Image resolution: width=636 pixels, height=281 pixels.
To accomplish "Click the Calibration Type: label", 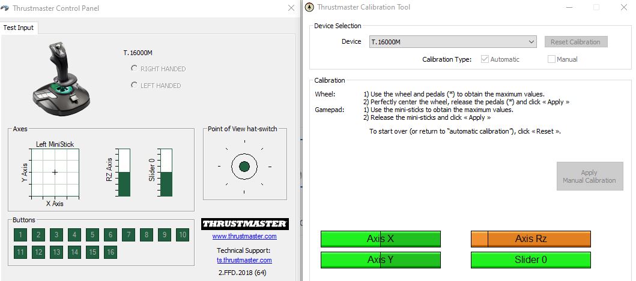I will (447, 59).
